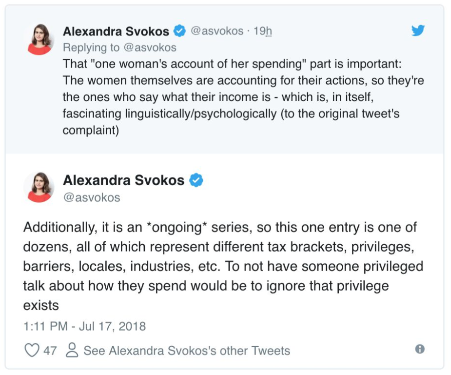The height and width of the screenshot is (375, 451).
Task: Click the person silhouette icon
Action: tap(72, 350)
